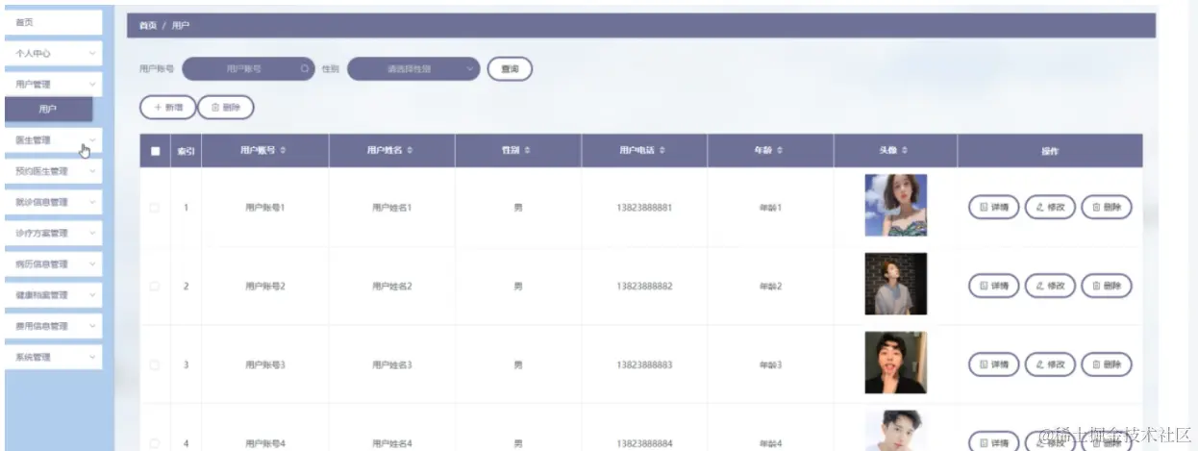
Task: Select the 用户 submenu item
Action: point(48,110)
